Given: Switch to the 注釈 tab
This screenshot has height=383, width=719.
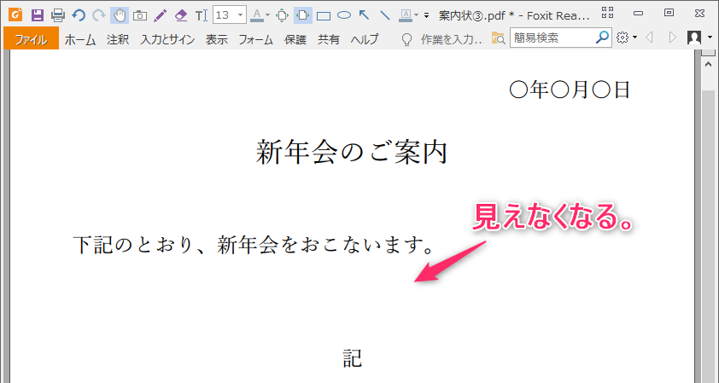Looking at the screenshot, I should pyautogui.click(x=118, y=39).
